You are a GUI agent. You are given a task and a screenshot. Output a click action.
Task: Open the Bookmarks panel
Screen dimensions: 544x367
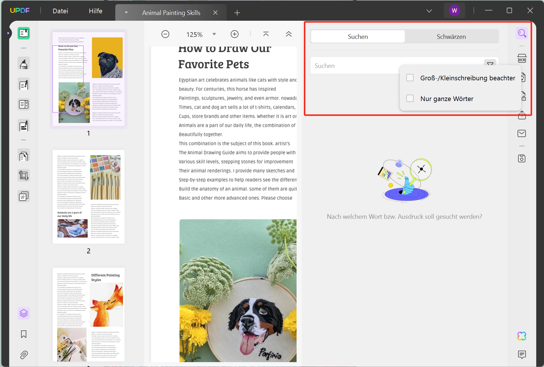tap(24, 334)
